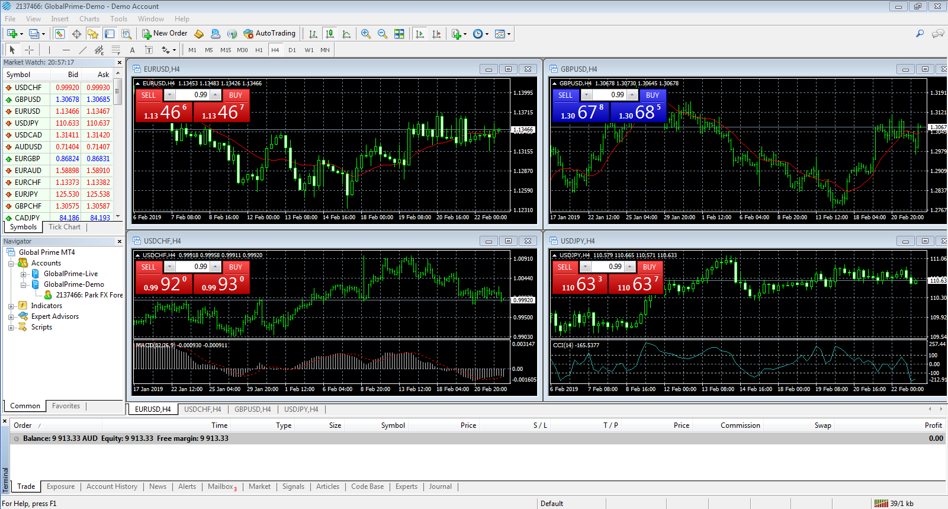Viewport: 948px width, 509px height.
Task: Switch to candlestick chart style icon
Action: click(x=330, y=34)
